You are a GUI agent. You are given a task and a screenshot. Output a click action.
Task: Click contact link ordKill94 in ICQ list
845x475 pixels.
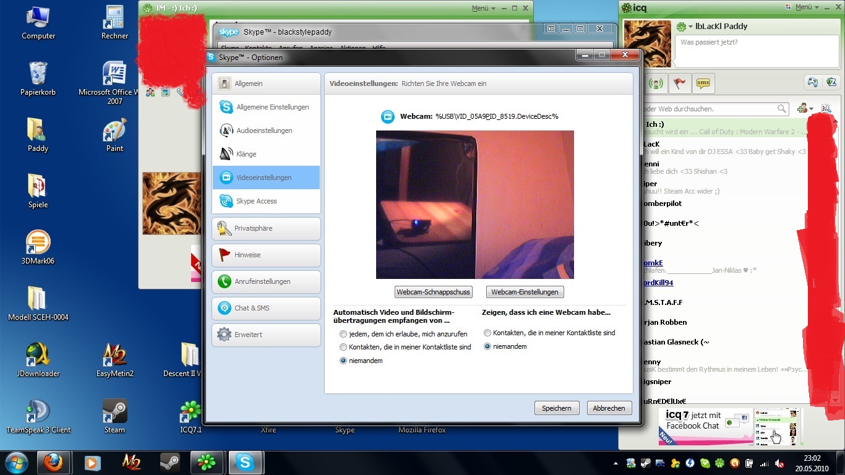[x=658, y=283]
